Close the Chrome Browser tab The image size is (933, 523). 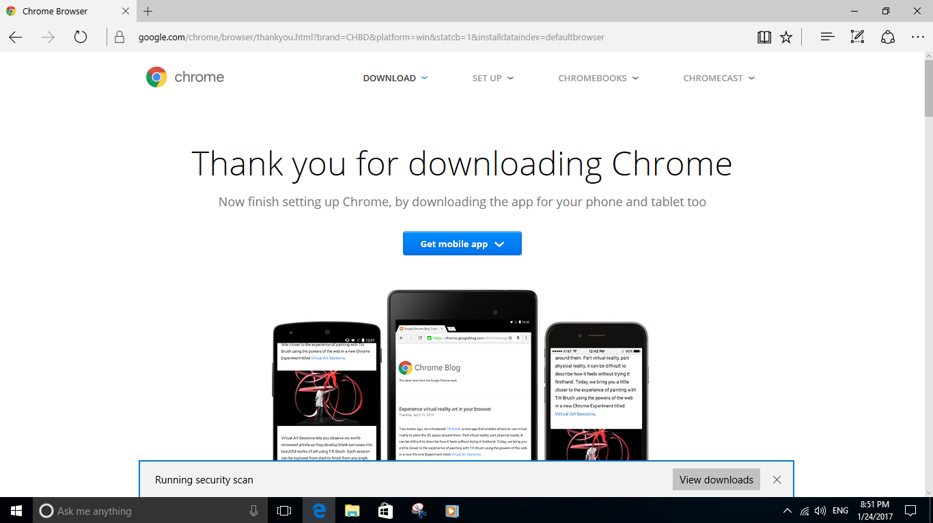[125, 11]
